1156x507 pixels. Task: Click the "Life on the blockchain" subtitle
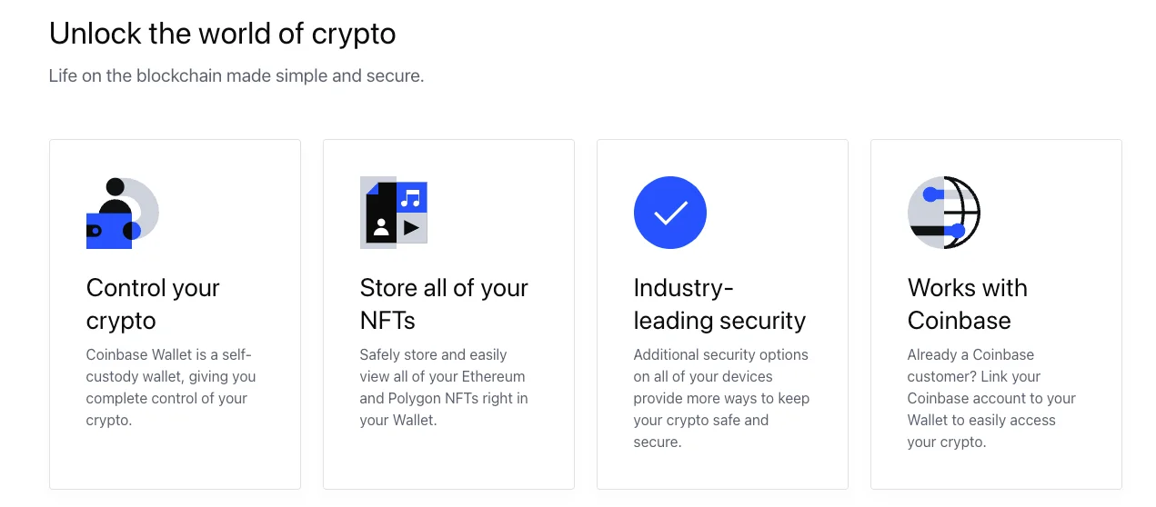pos(236,76)
